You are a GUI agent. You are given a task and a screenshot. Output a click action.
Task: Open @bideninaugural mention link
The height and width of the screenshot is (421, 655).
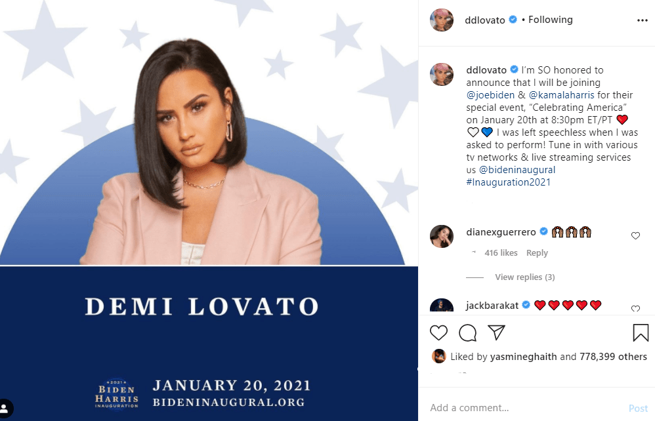pyautogui.click(x=517, y=170)
